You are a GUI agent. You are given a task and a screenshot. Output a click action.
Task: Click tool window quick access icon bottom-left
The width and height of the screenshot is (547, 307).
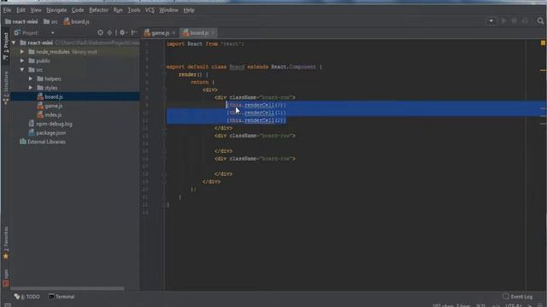[x=7, y=305]
